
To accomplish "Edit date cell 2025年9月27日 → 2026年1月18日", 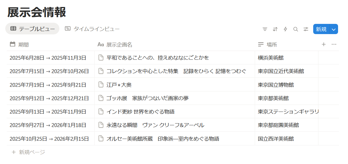I will coord(51,125).
